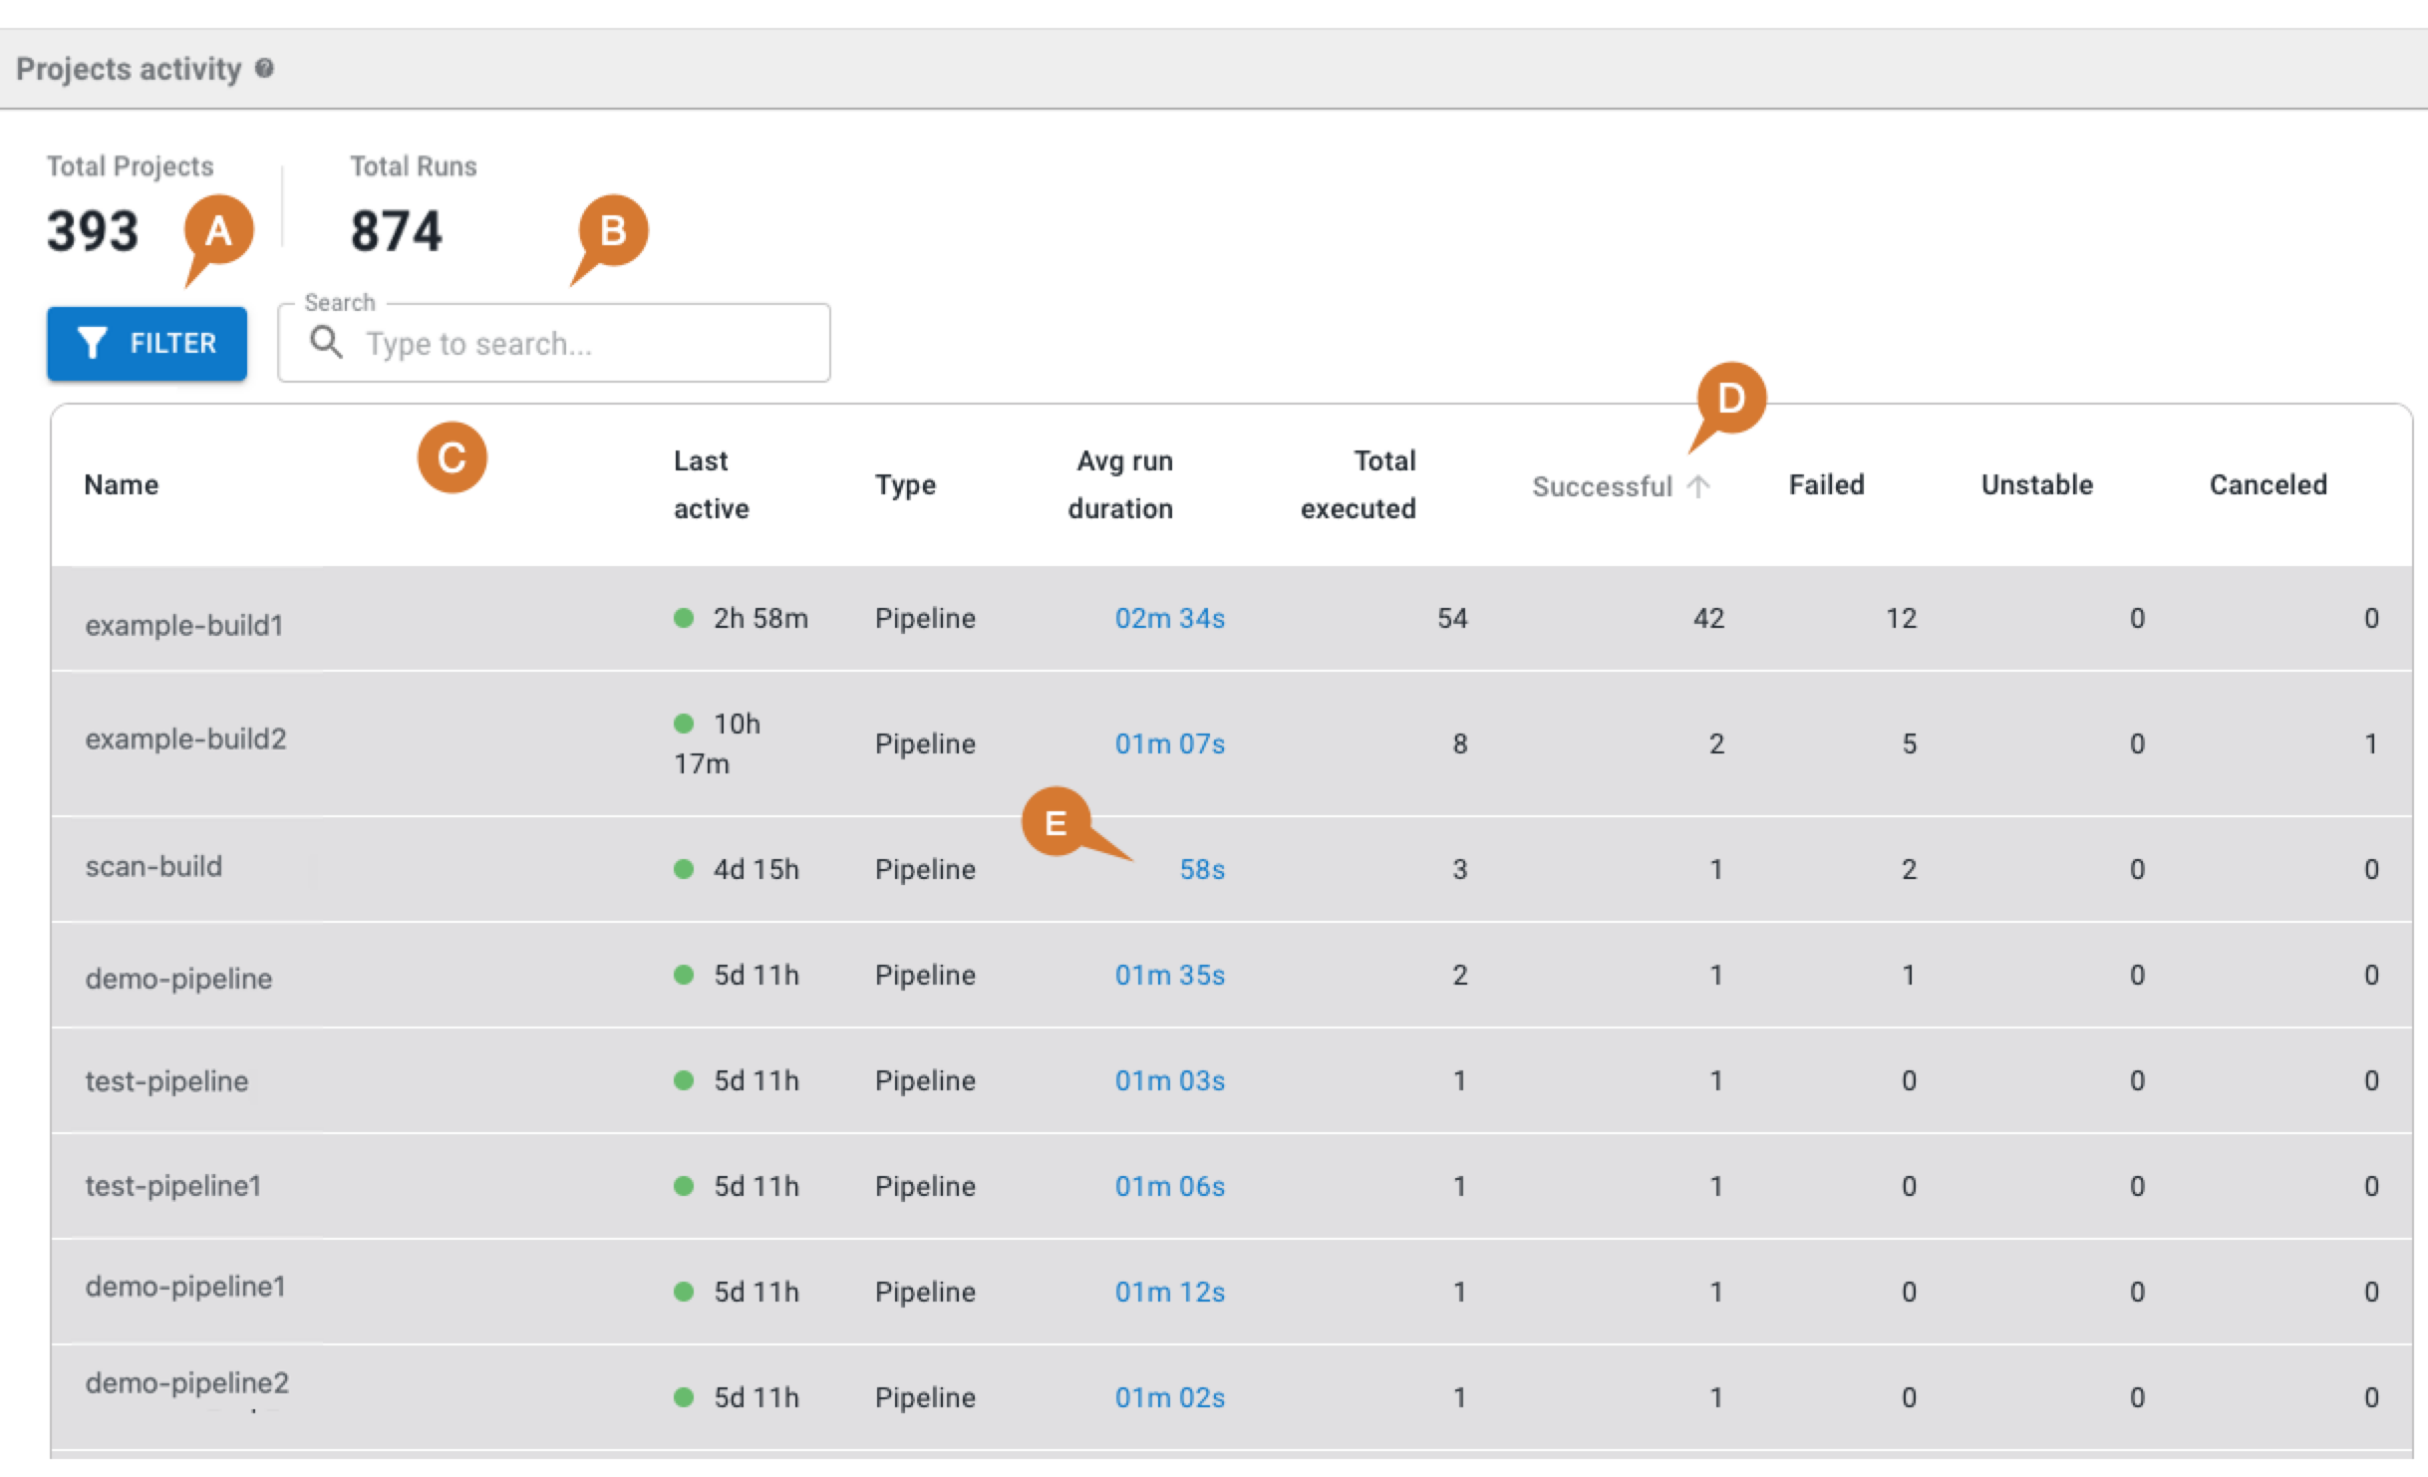Sort by Unstable column header
The image size is (2428, 1477).
coord(2036,484)
